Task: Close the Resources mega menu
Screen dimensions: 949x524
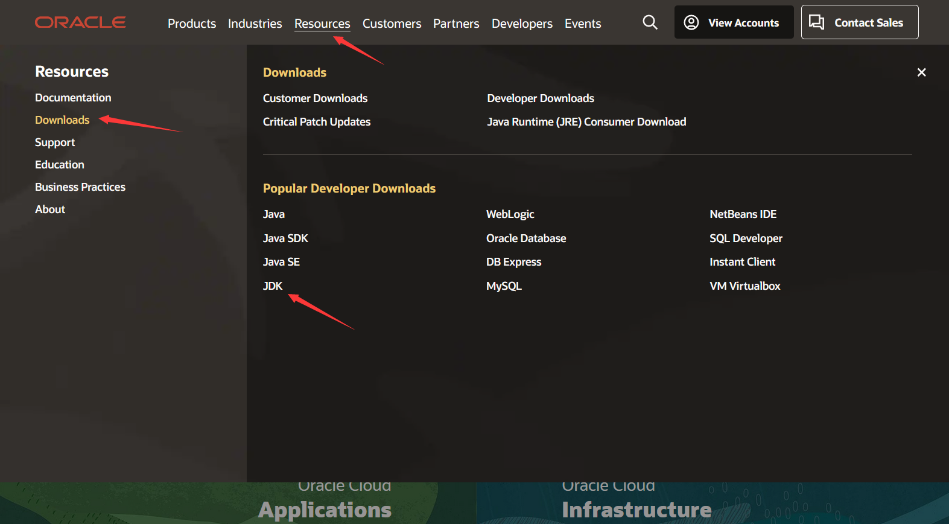Action: (x=921, y=72)
